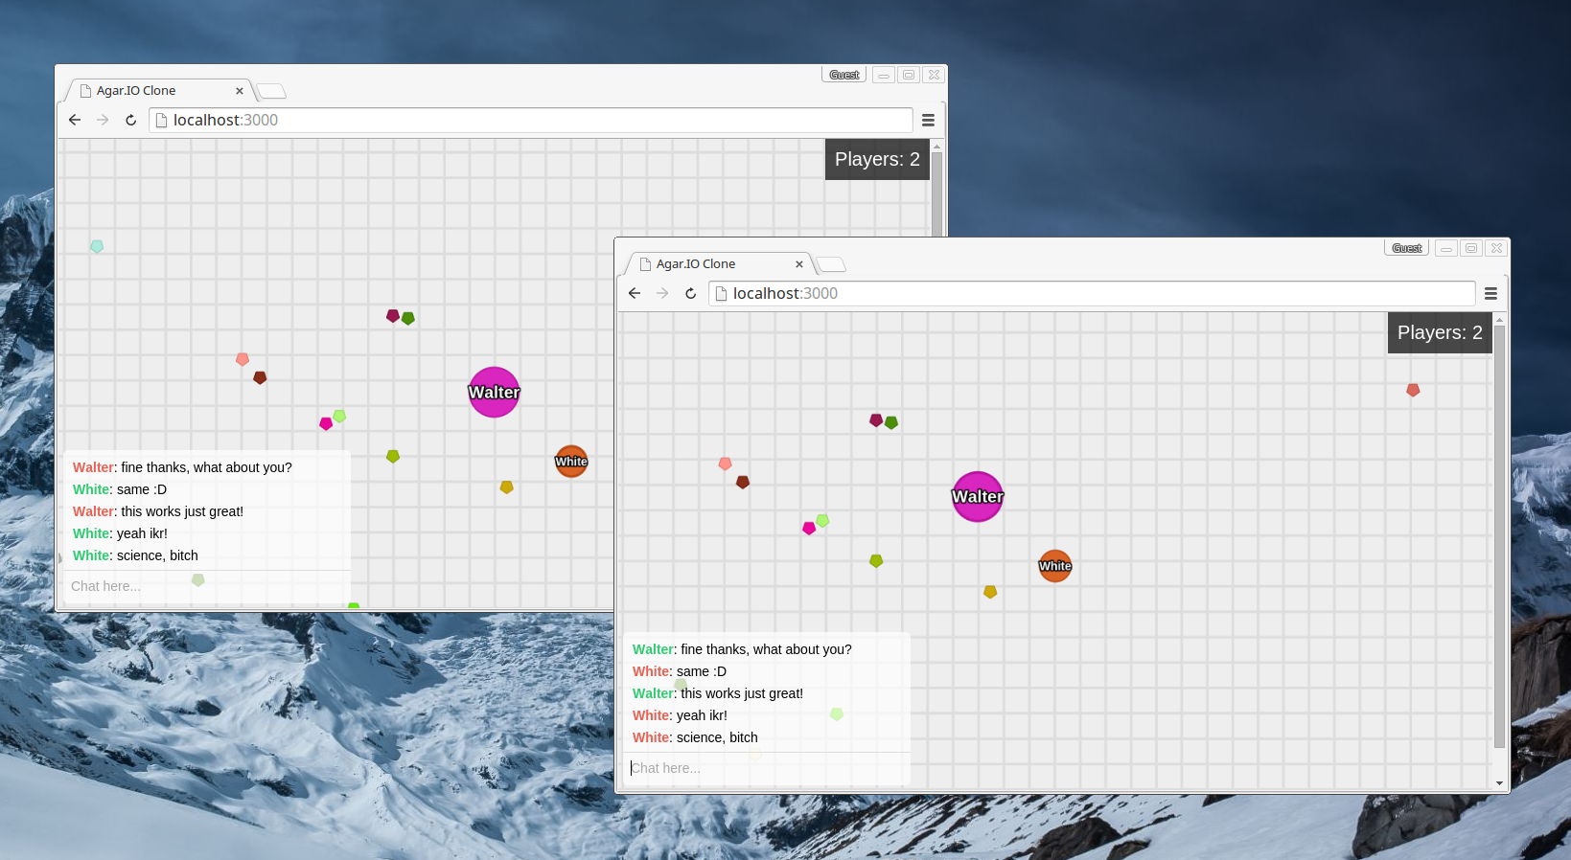
Task: Close Agar.IO Clone tab in right window
Action: coord(799,264)
